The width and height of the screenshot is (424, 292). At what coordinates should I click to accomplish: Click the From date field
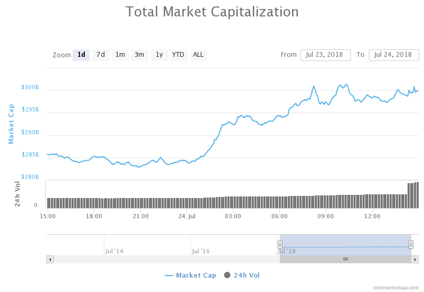click(x=325, y=55)
